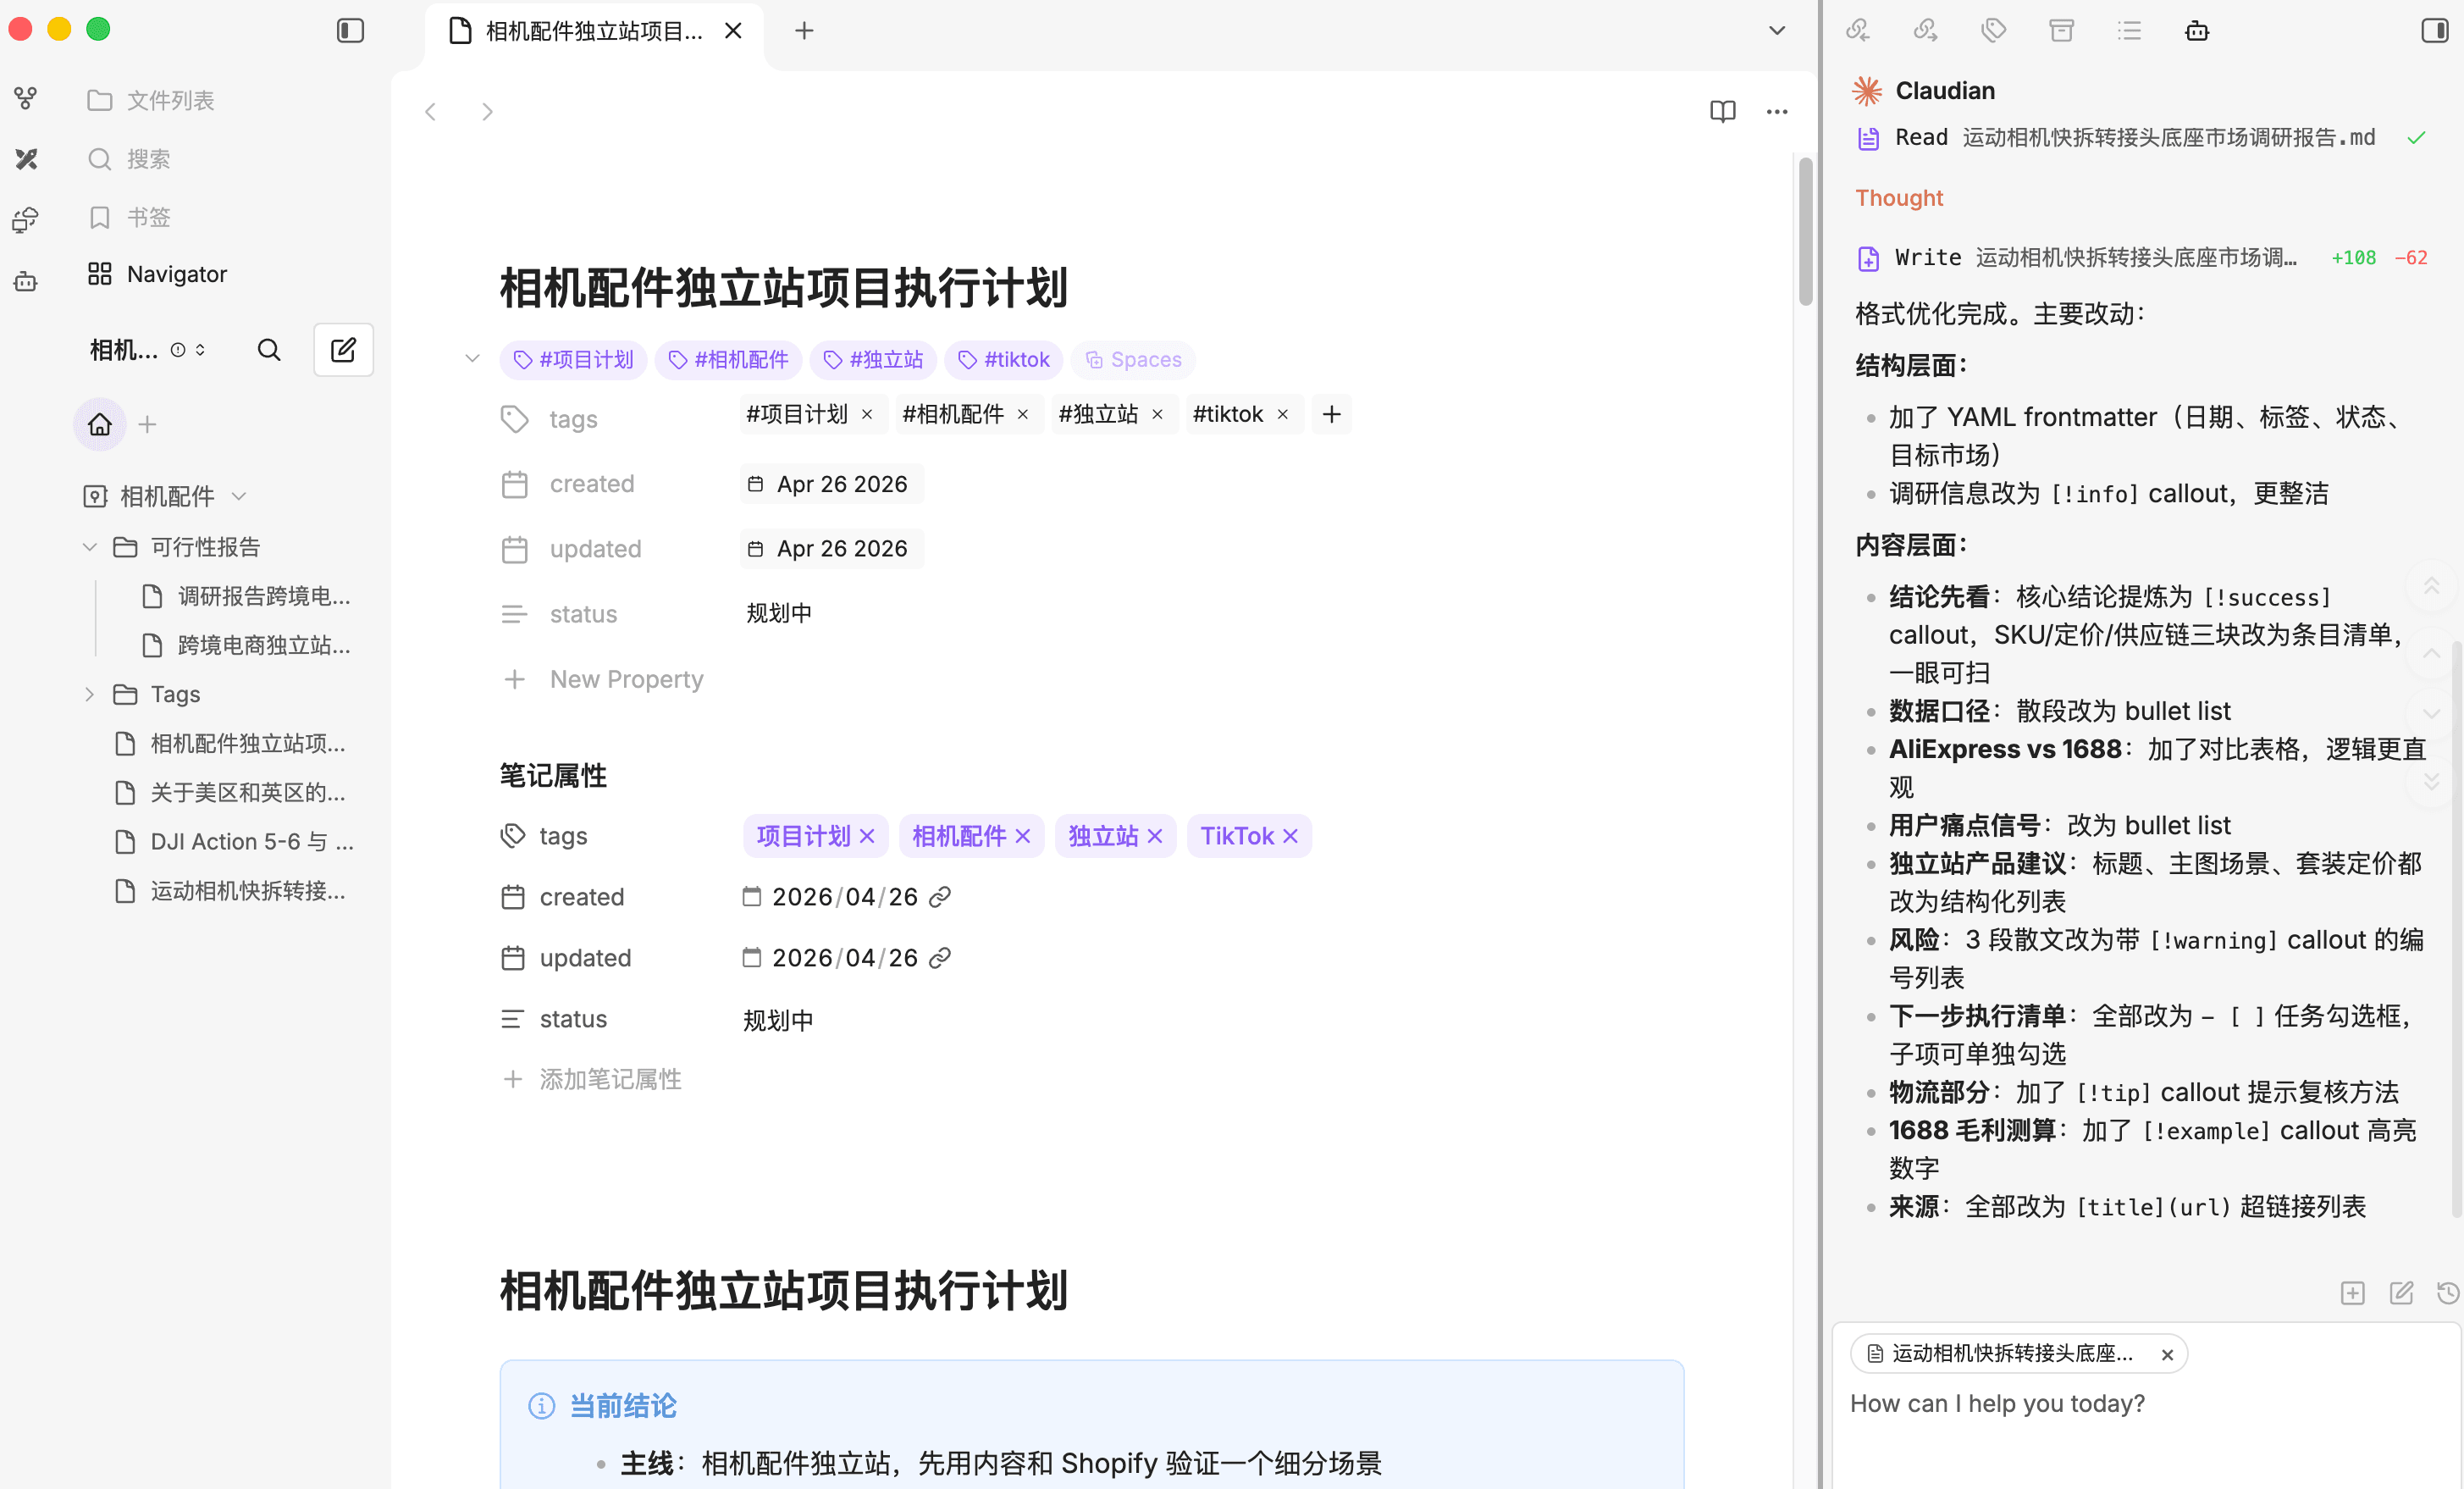
Task: Remove the 独立站 tag in 笔记属性
Action: click(x=1155, y=836)
